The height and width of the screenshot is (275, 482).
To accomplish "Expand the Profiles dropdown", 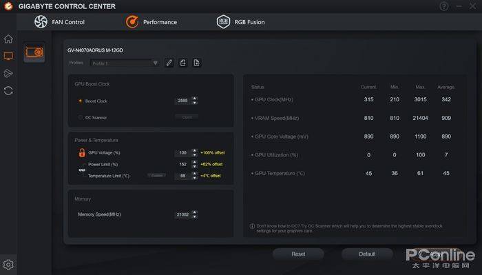I will click(125, 63).
